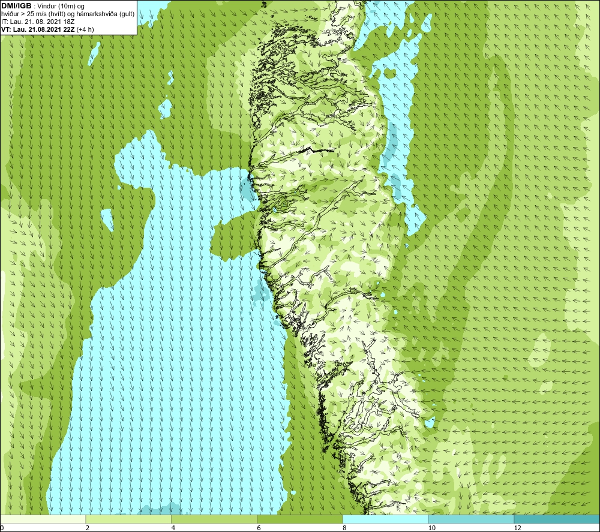Click the pale 0–2 m/s color scale segment

coord(43,519)
